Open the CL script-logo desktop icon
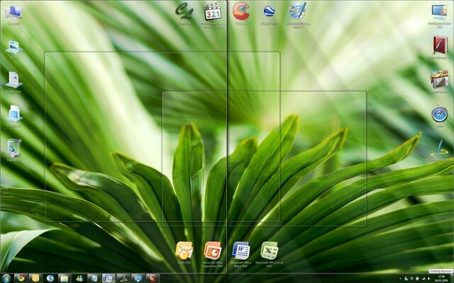 pos(184,11)
